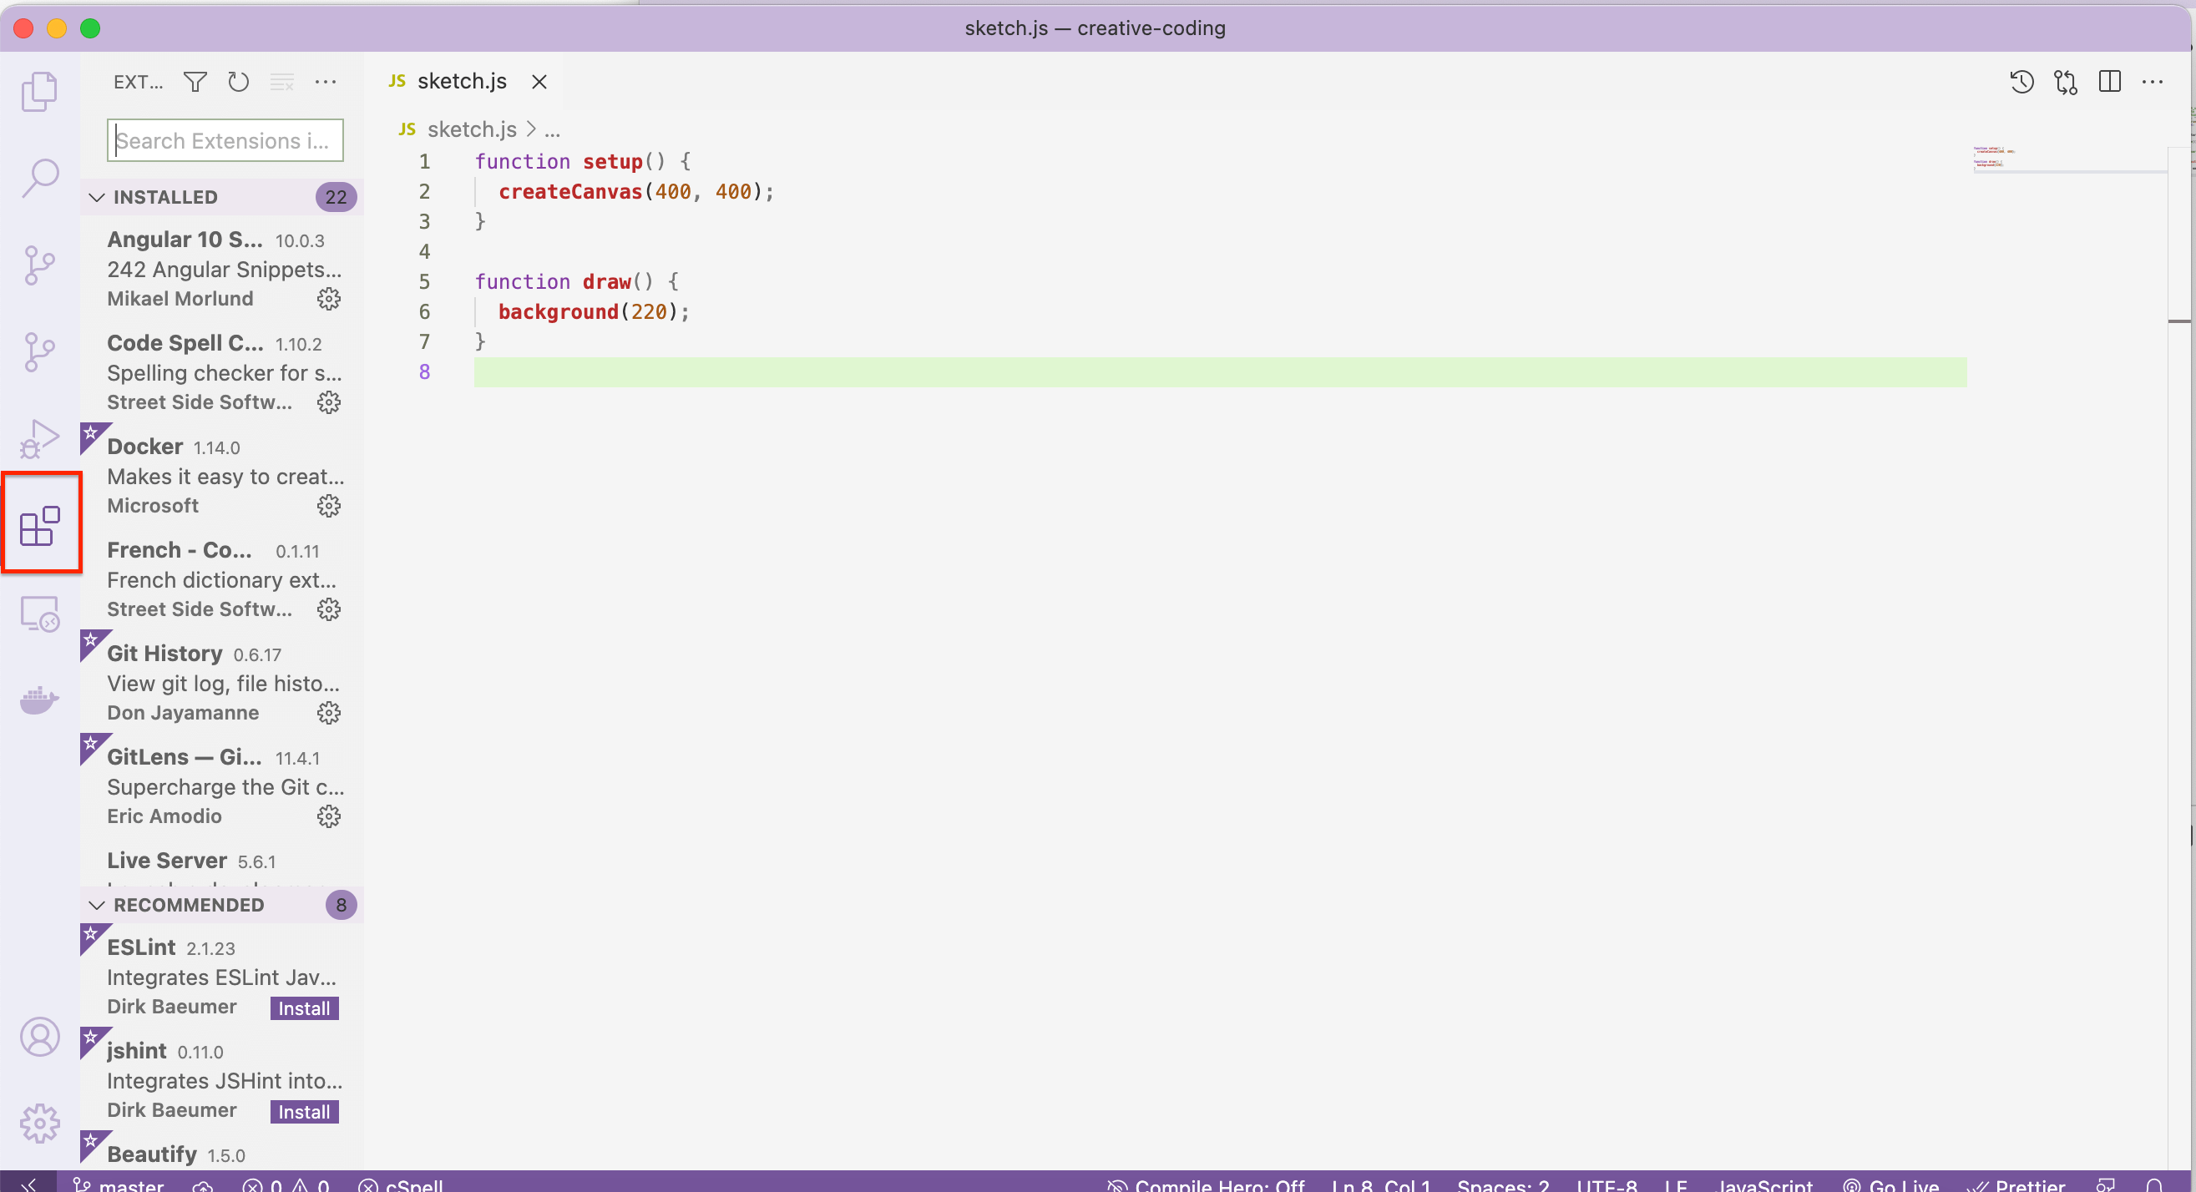Viewport: 2196px width, 1192px height.
Task: Open Run and Debug view
Action: (x=39, y=439)
